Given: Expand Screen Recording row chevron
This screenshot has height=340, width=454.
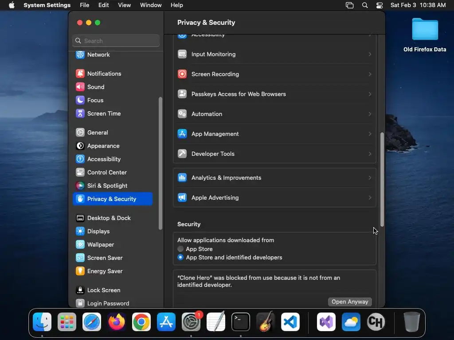Looking at the screenshot, I should pyautogui.click(x=370, y=74).
